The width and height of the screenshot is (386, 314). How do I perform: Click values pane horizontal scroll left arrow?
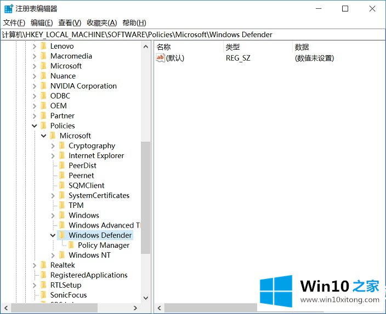[159, 308]
